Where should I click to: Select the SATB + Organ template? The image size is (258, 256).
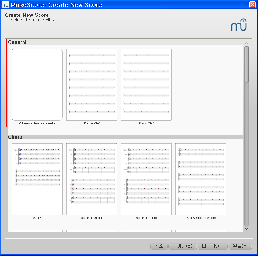[x=92, y=179]
